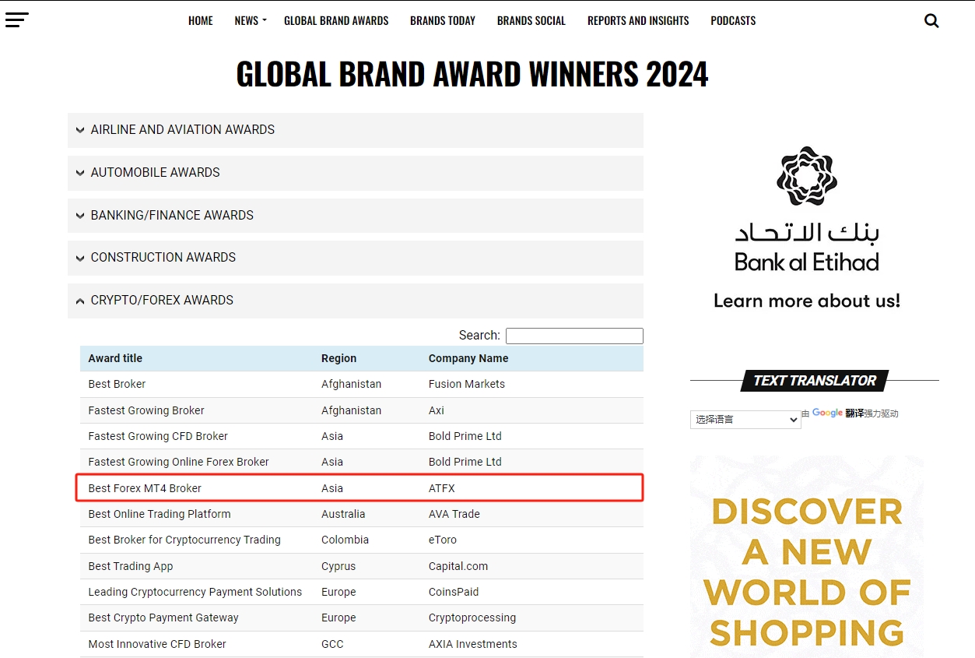Click the Global Brand Award Winners 2024 heading
This screenshot has width=975, height=658.
point(472,74)
